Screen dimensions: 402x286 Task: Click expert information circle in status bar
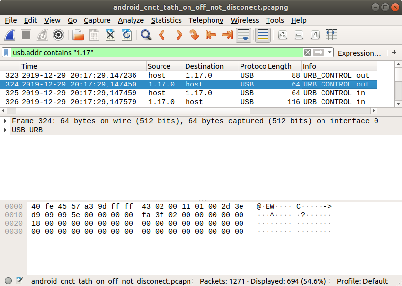(x=8, y=281)
